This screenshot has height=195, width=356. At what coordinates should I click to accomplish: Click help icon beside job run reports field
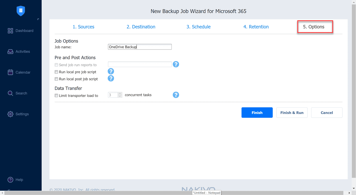pyautogui.click(x=176, y=64)
